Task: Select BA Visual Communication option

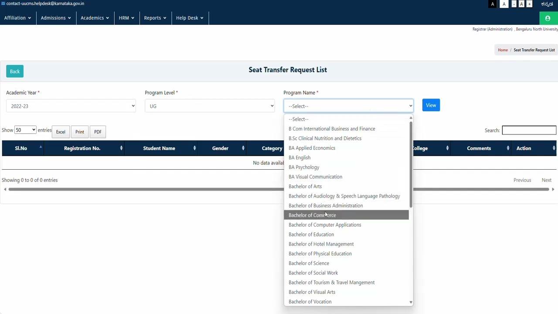Action: tap(347, 177)
